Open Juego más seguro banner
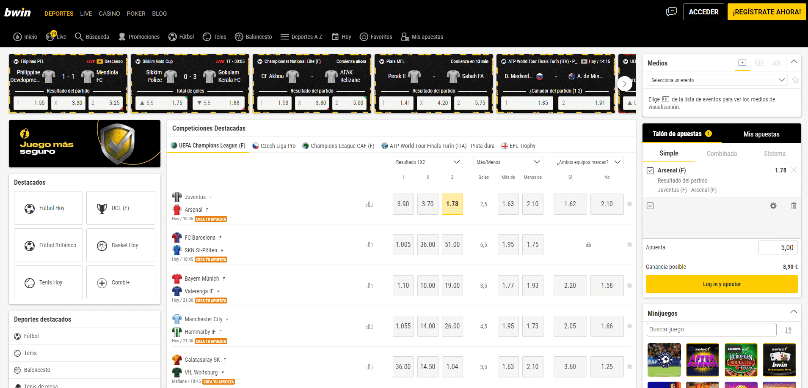 (85, 144)
